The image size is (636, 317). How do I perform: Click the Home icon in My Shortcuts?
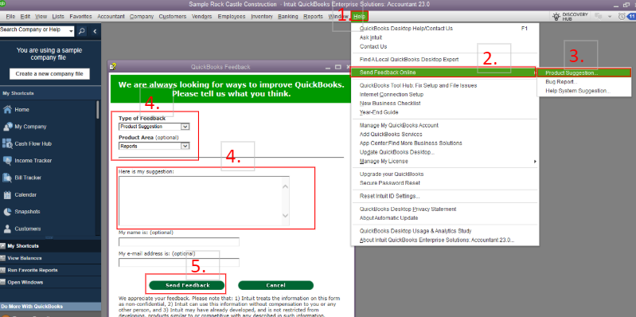click(7, 110)
